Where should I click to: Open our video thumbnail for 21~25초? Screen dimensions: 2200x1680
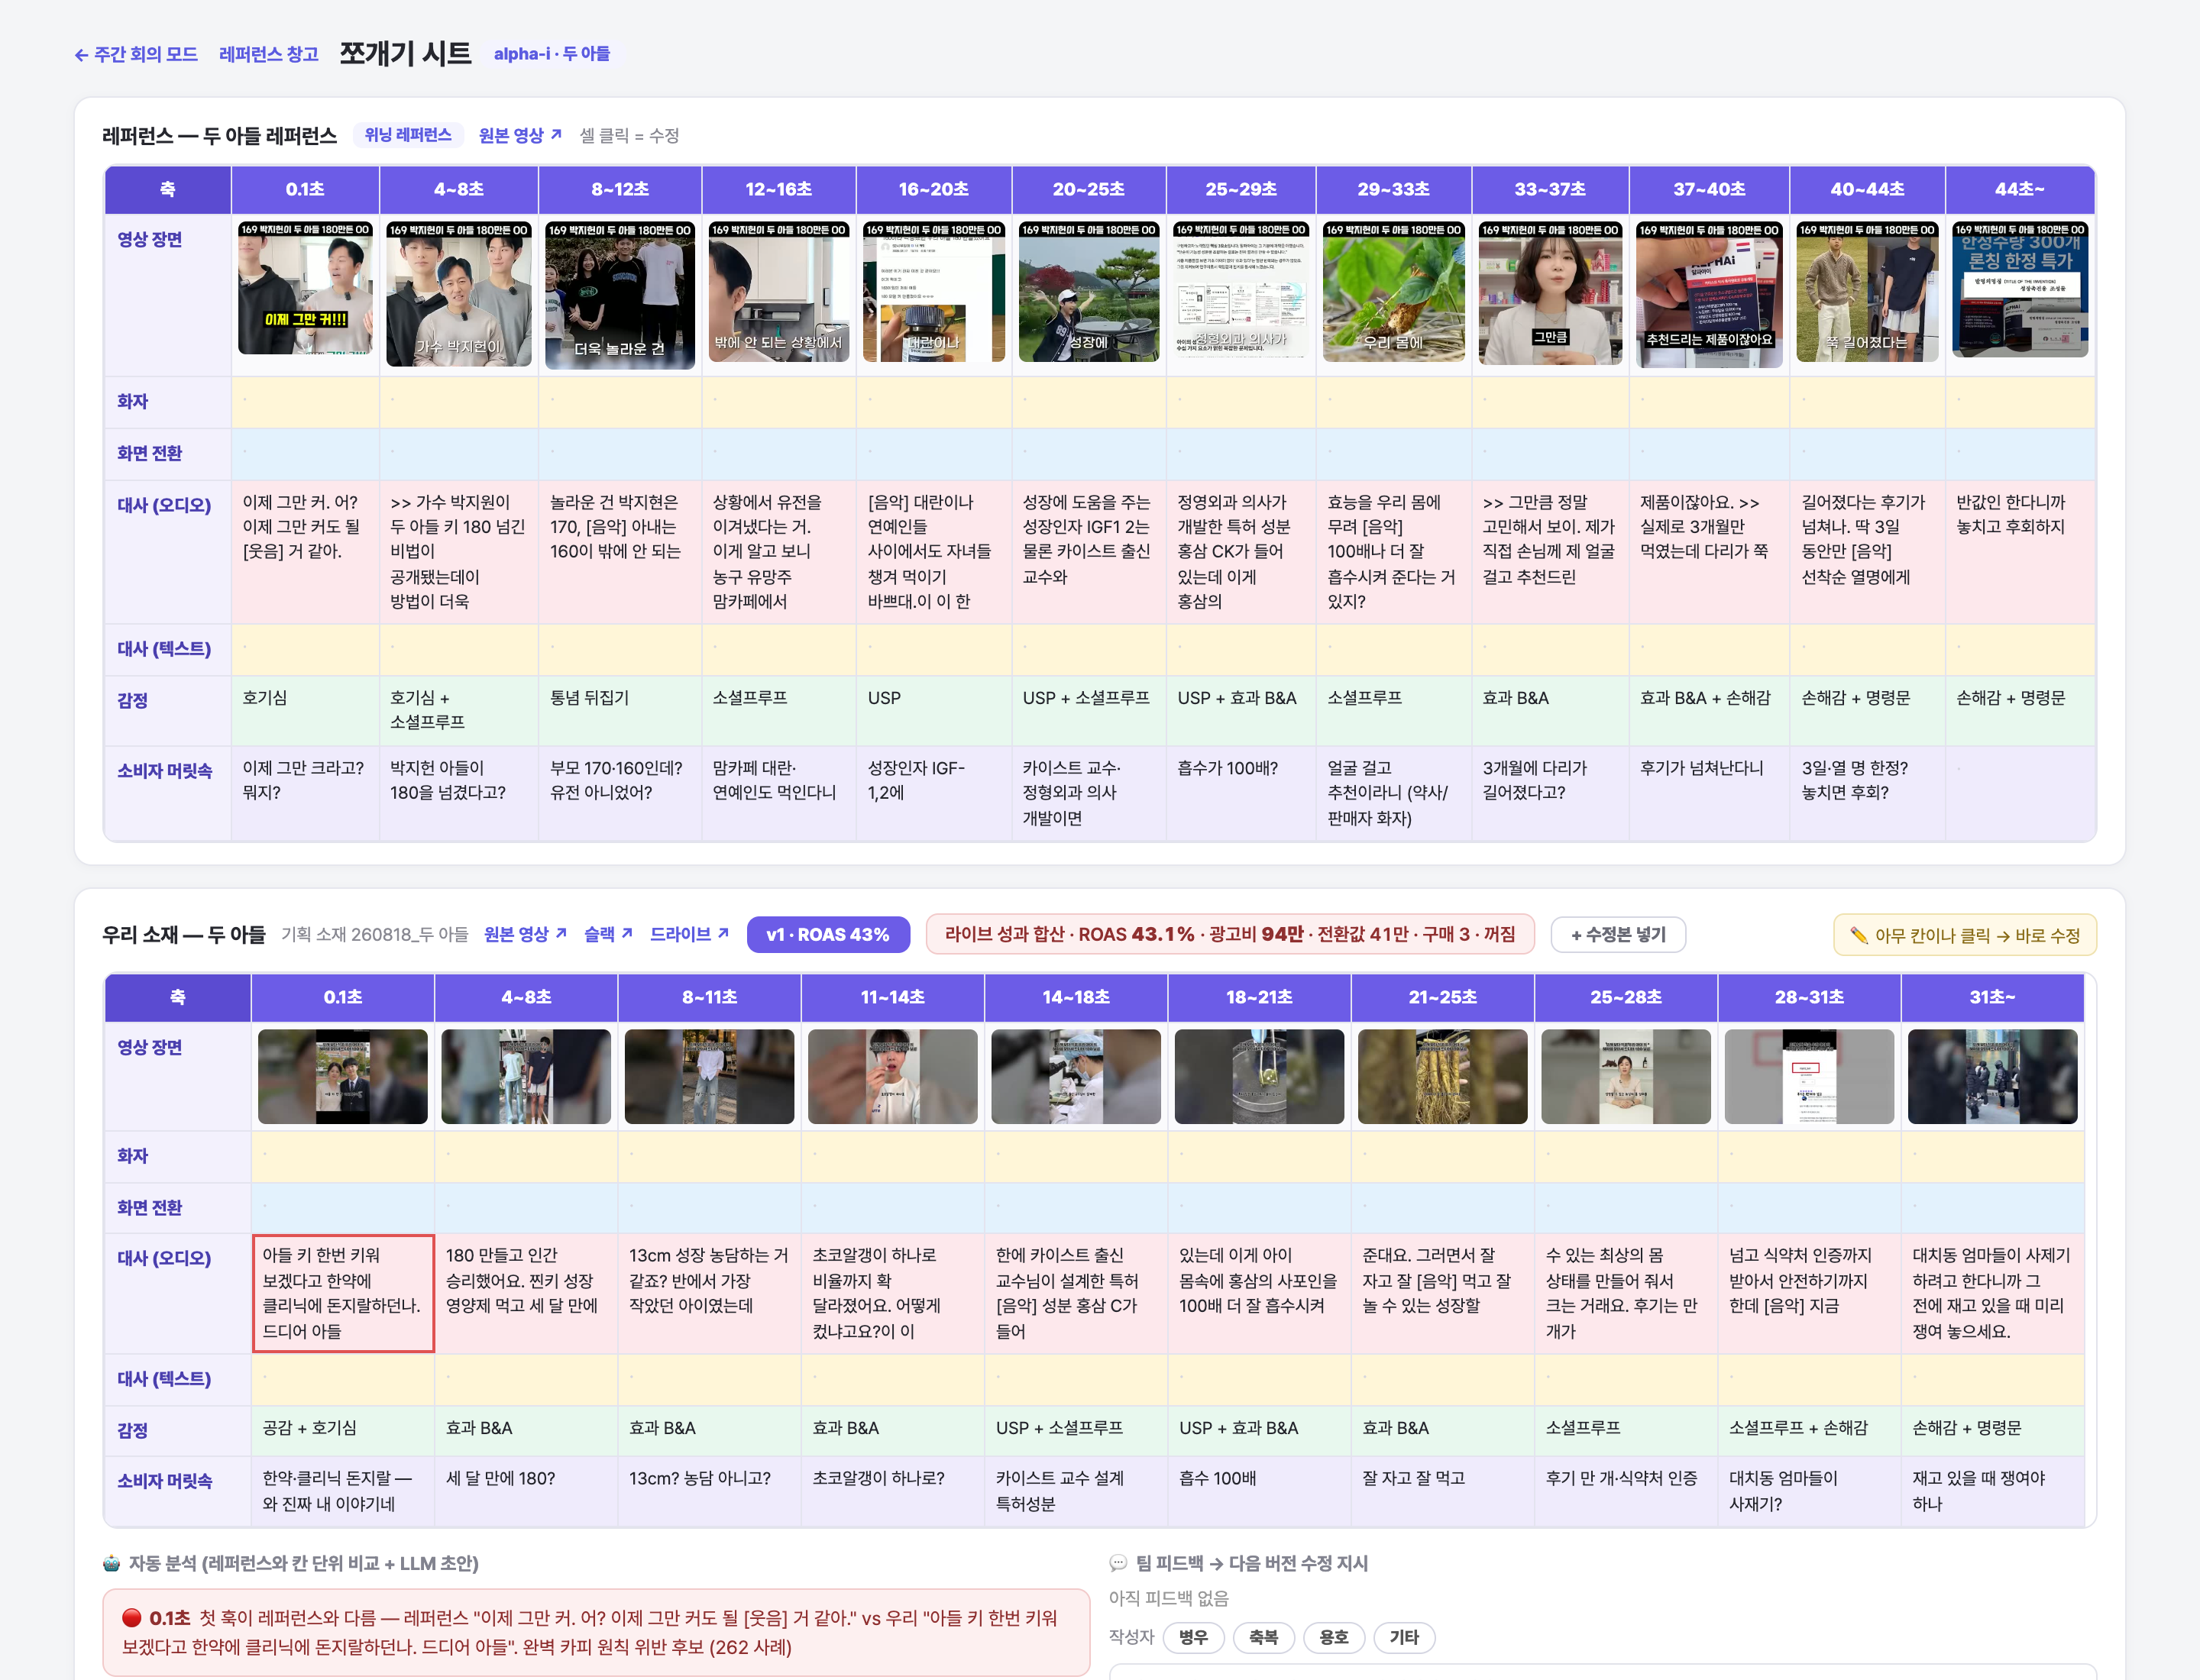click(x=1443, y=1077)
